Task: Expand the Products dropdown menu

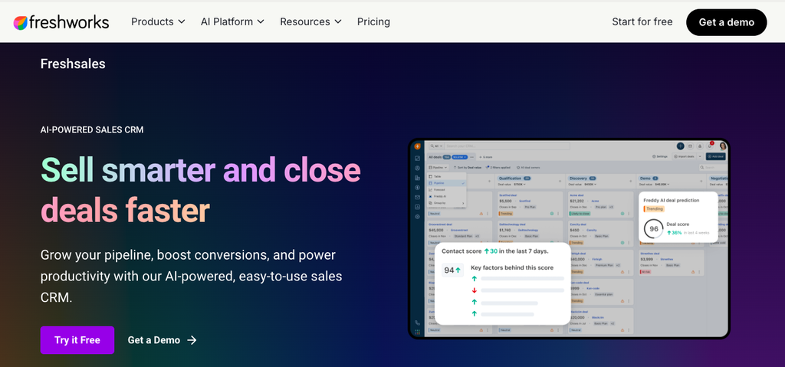Action: (158, 22)
